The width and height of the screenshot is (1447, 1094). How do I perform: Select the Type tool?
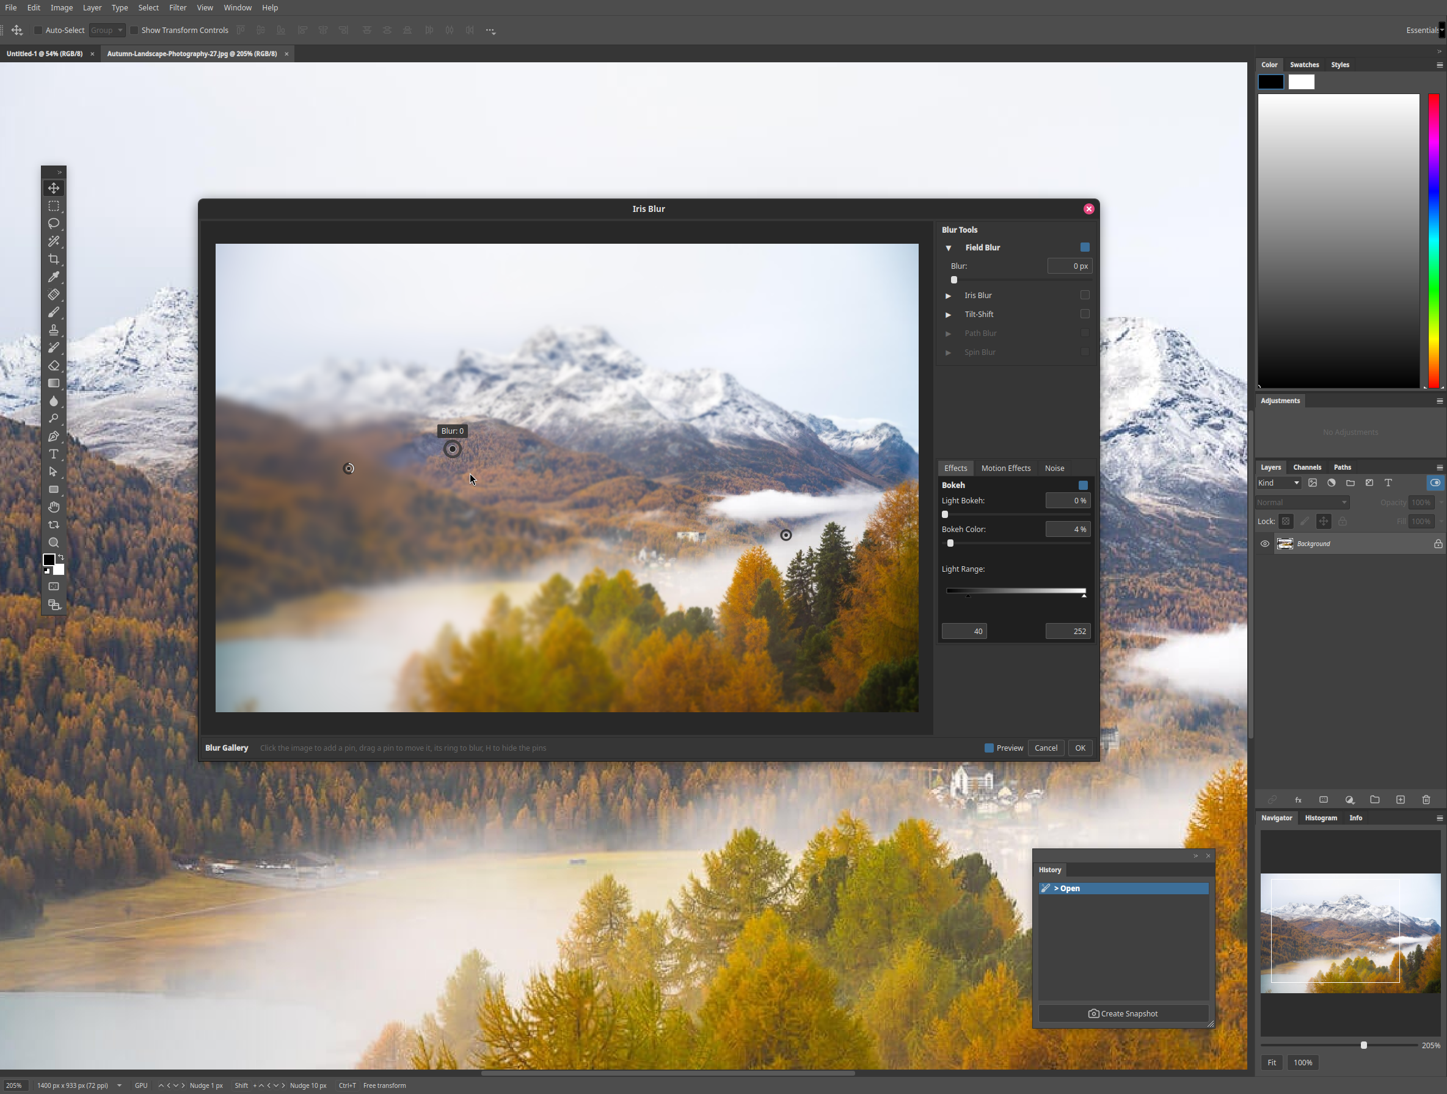click(54, 454)
